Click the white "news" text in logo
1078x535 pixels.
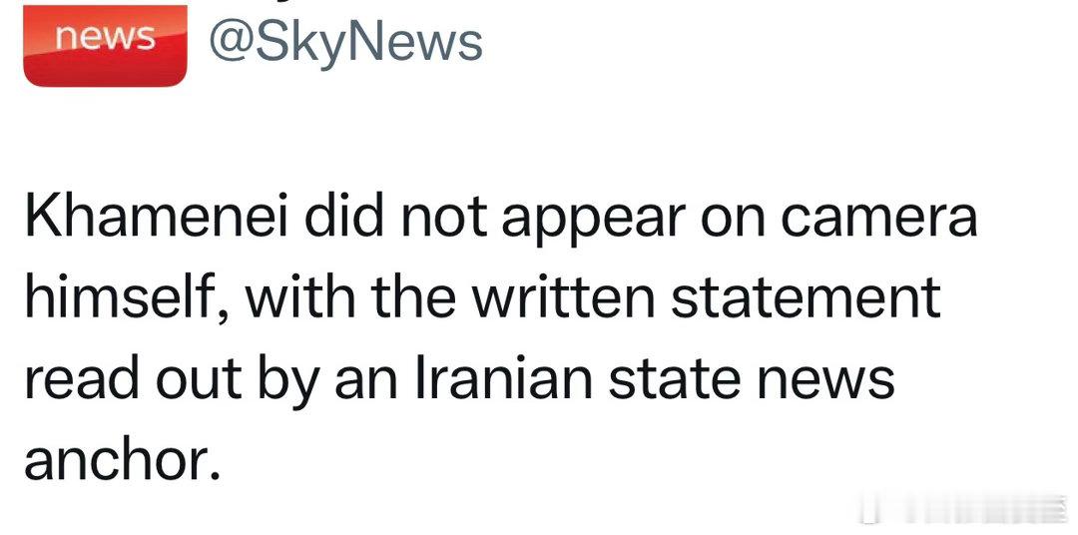tap(105, 37)
